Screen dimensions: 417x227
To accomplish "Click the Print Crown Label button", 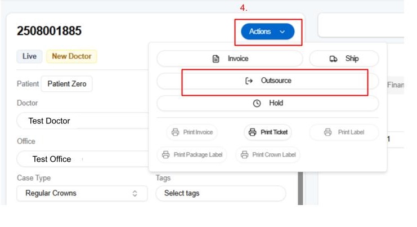I will (268, 154).
